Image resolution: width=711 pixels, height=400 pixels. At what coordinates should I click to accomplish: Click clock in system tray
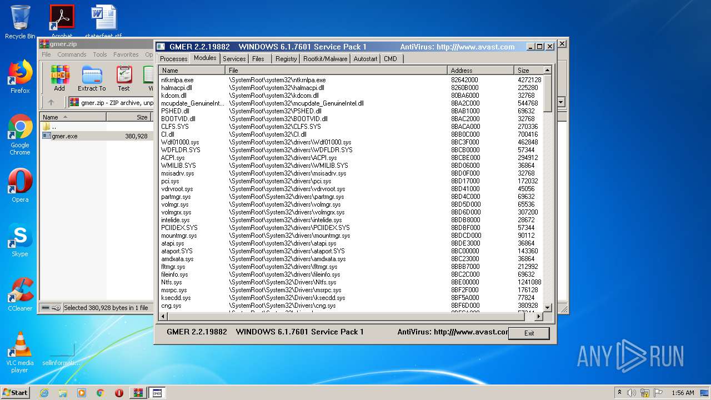coord(683,393)
